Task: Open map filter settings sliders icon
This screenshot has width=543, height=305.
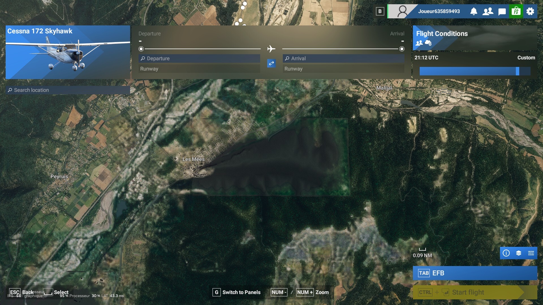Action: (x=531, y=253)
